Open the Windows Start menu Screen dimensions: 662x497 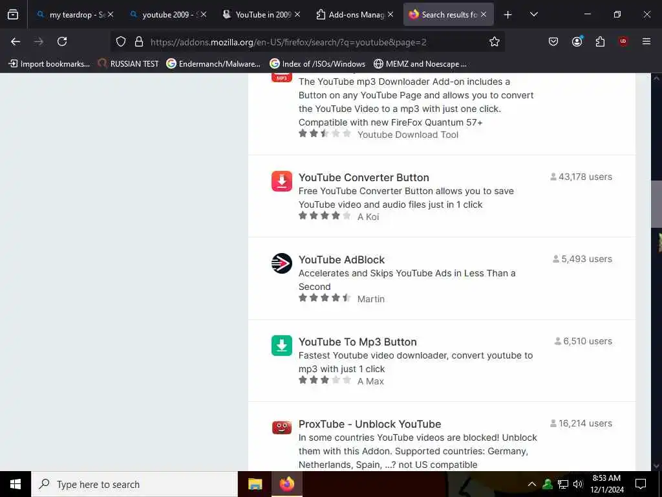pyautogui.click(x=16, y=484)
